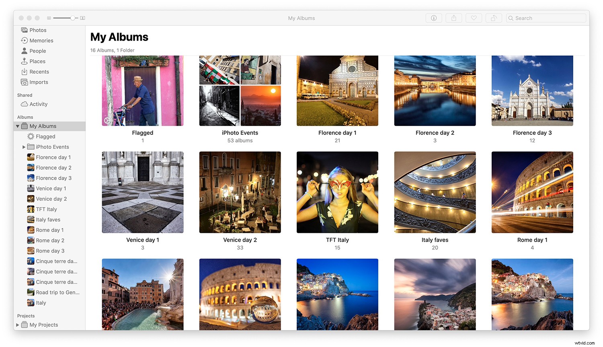
Task: Click the Rotate icon in the toolbar
Action: point(494,18)
